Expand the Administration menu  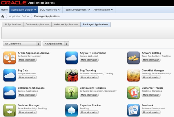tap(104, 10)
